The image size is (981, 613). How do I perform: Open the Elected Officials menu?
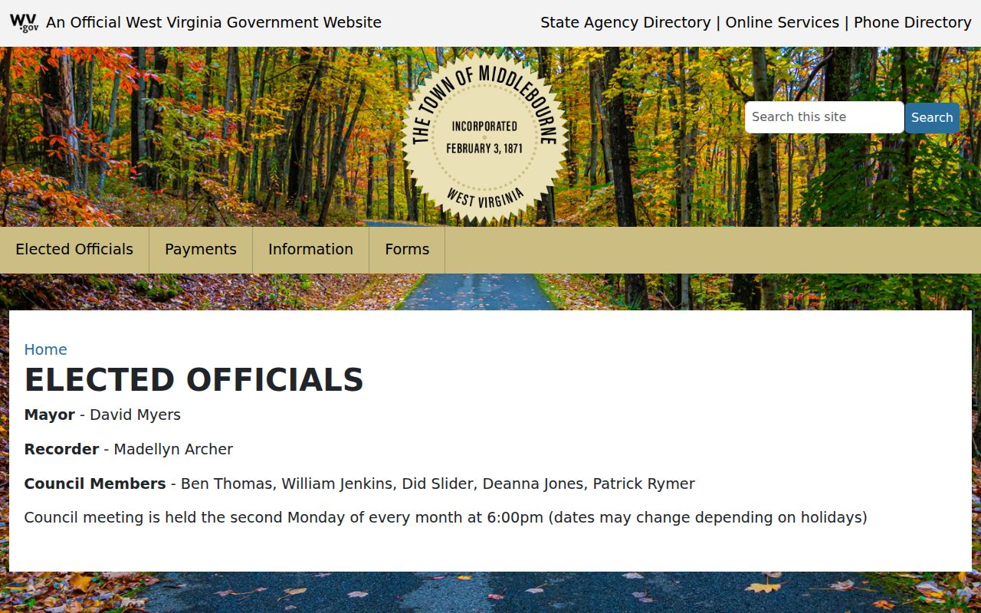click(74, 250)
